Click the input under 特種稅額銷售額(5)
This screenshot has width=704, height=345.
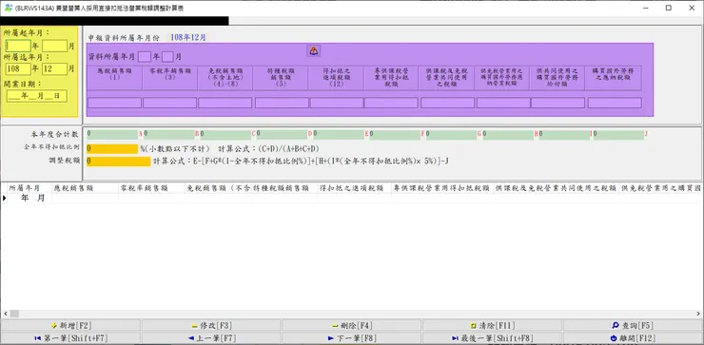tap(282, 103)
